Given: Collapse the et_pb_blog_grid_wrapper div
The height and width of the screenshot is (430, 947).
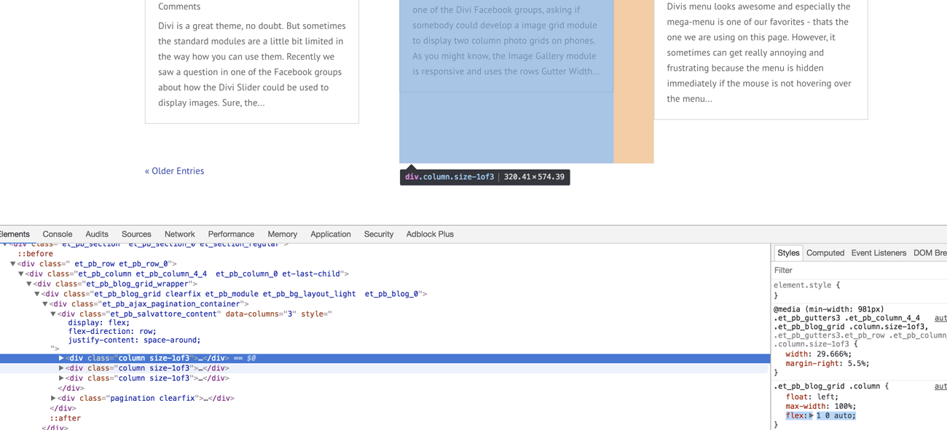Looking at the screenshot, I should pos(29,284).
